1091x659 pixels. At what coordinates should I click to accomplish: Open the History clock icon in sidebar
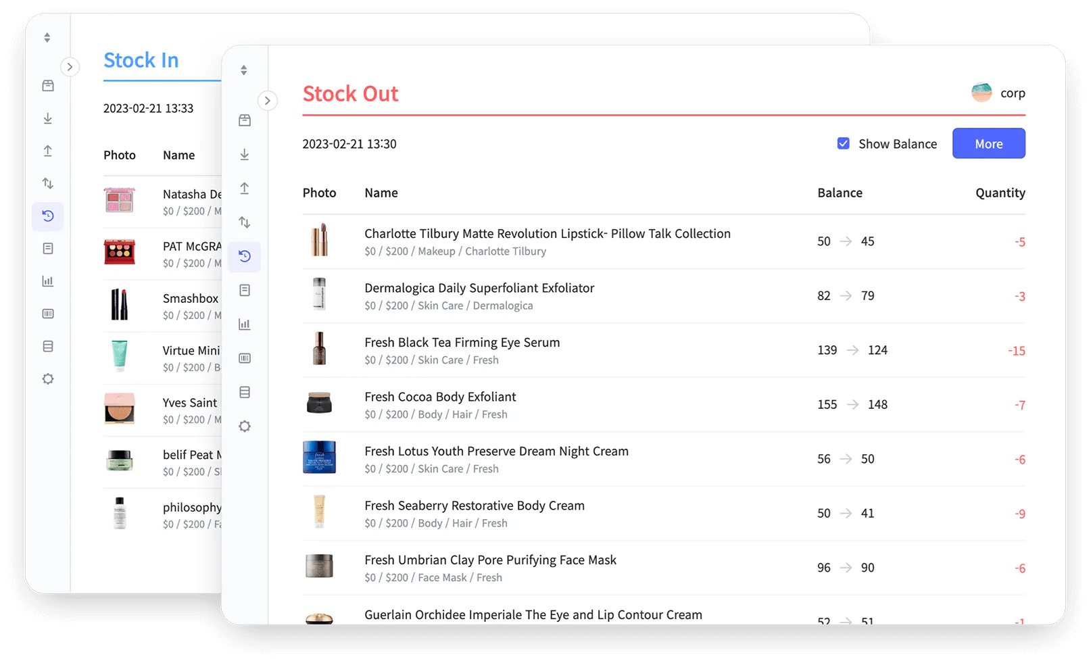(x=245, y=256)
